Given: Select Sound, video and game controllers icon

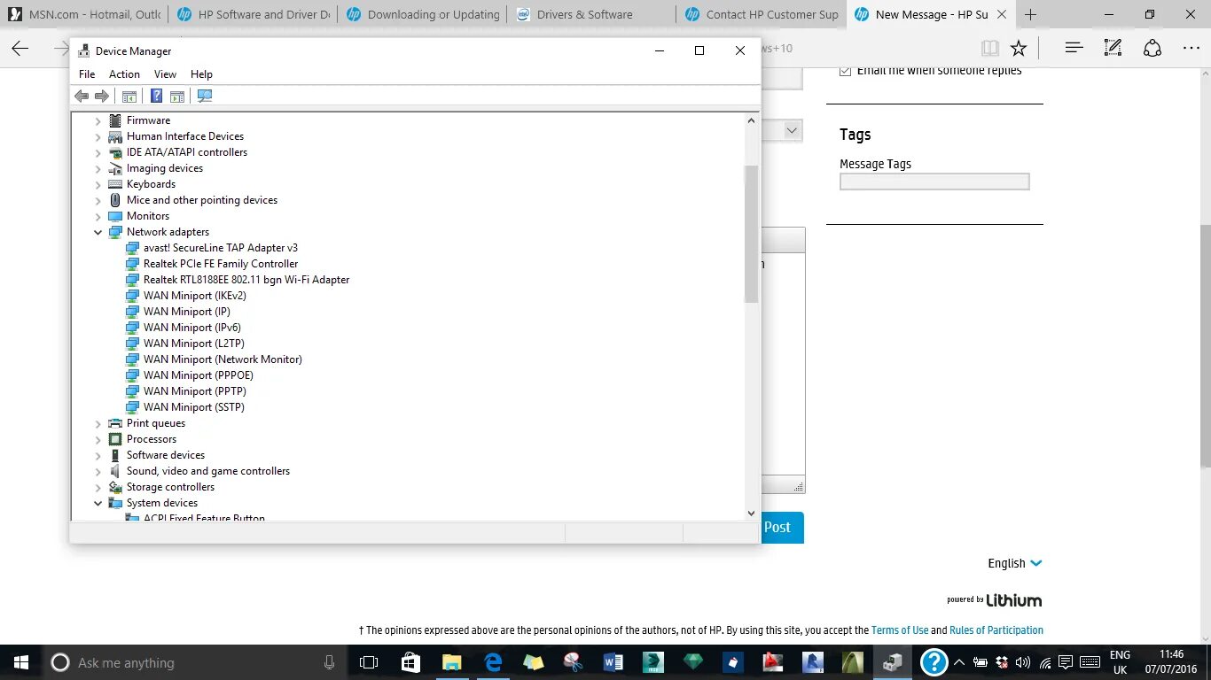Looking at the screenshot, I should coord(115,471).
